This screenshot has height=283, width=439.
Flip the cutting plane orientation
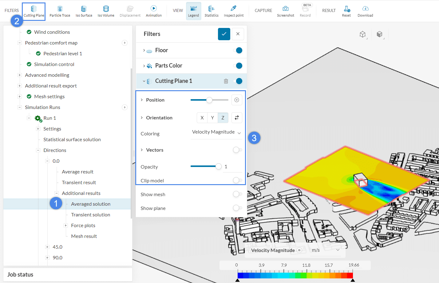pos(237,118)
